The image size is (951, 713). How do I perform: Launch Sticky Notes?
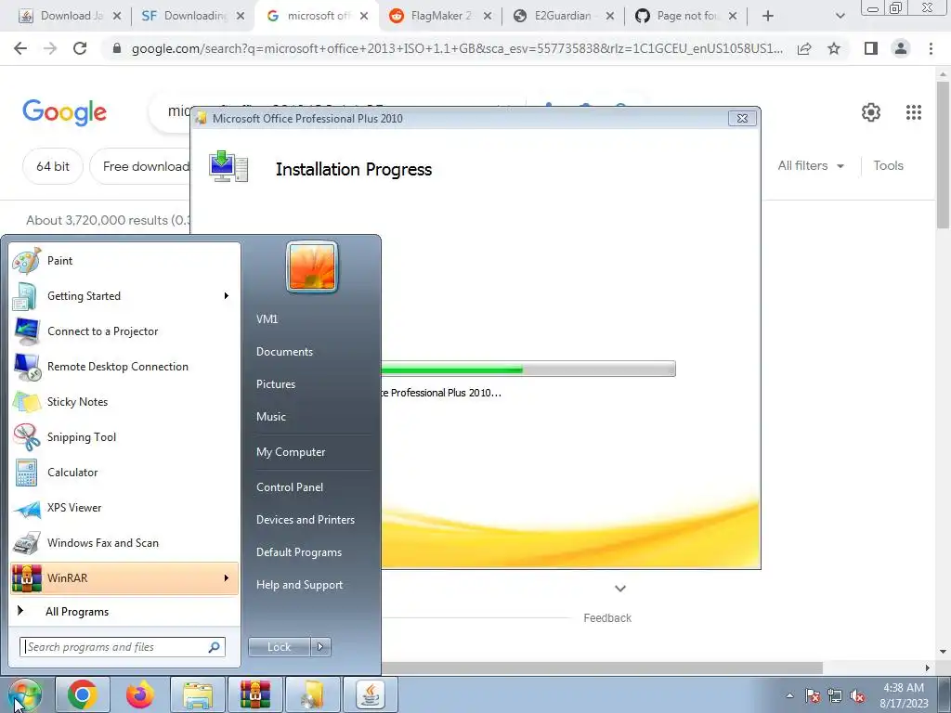click(124, 401)
